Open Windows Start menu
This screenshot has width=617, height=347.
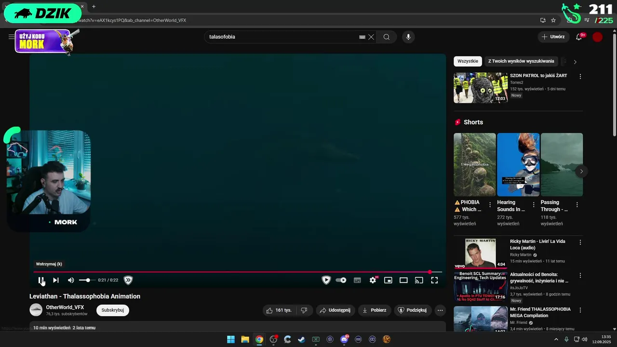point(231,339)
